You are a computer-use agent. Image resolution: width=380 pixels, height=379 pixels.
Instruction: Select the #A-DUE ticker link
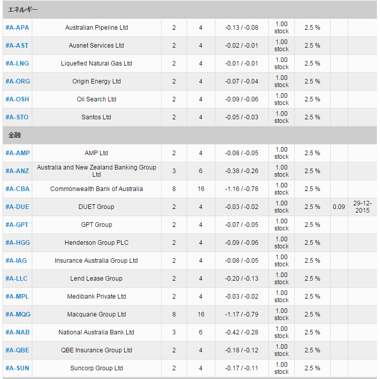(17, 207)
